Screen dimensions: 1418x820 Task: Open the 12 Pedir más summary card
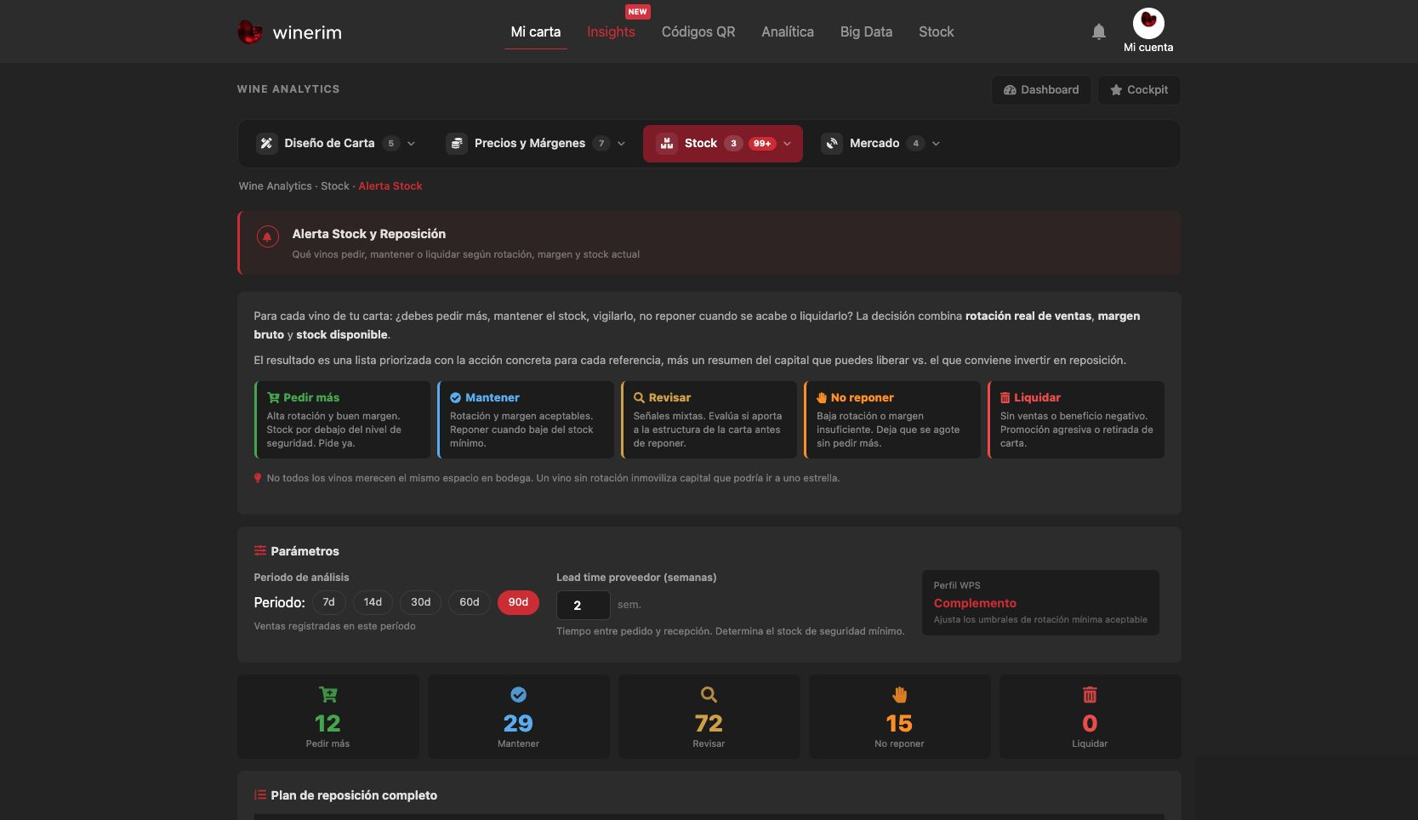click(x=328, y=716)
